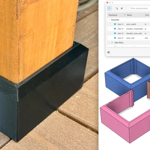Open the Parameter column dropdown arrow
The image size is (150, 150).
124,15
